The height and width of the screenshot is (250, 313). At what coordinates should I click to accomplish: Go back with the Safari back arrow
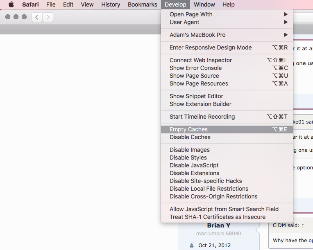(37, 17)
